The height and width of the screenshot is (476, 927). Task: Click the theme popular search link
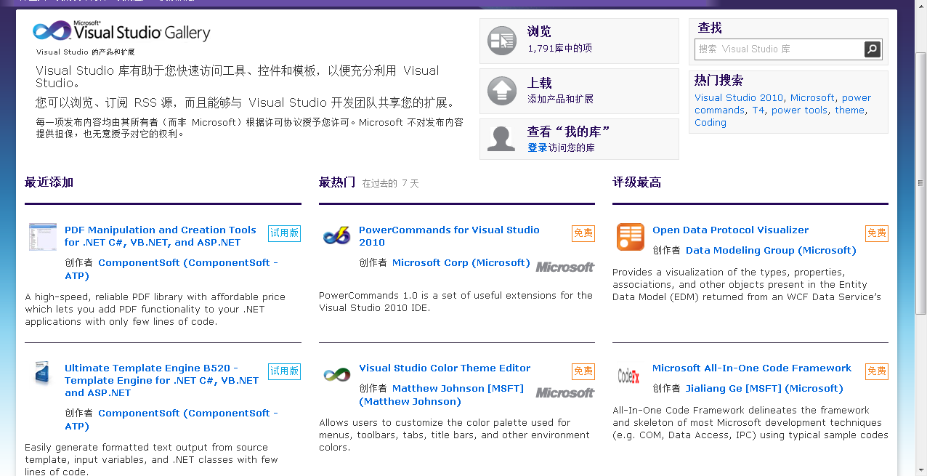point(849,110)
